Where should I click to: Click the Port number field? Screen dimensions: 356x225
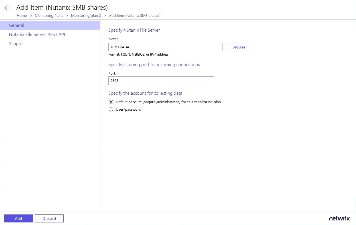tap(161, 81)
